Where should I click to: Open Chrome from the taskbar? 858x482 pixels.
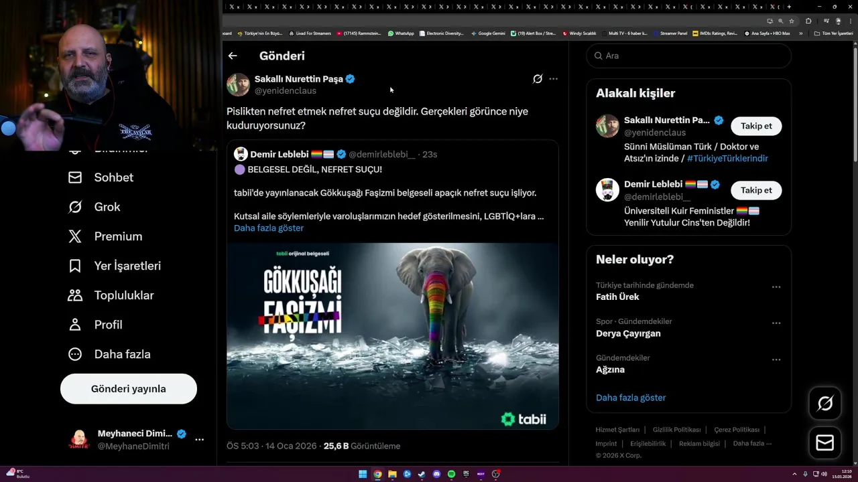pos(377,474)
